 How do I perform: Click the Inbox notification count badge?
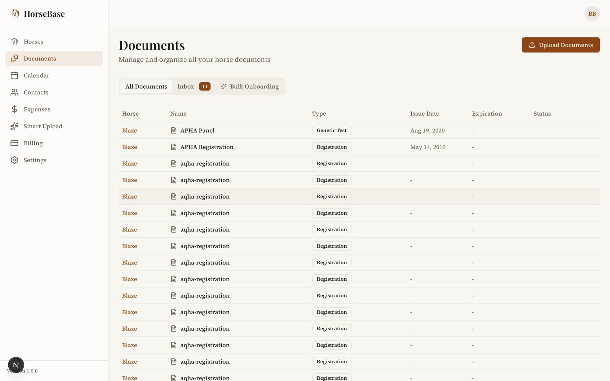pos(205,86)
